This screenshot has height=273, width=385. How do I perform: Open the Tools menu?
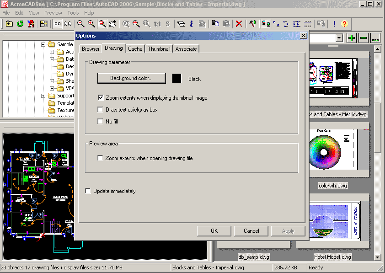pyautogui.click(x=73, y=13)
